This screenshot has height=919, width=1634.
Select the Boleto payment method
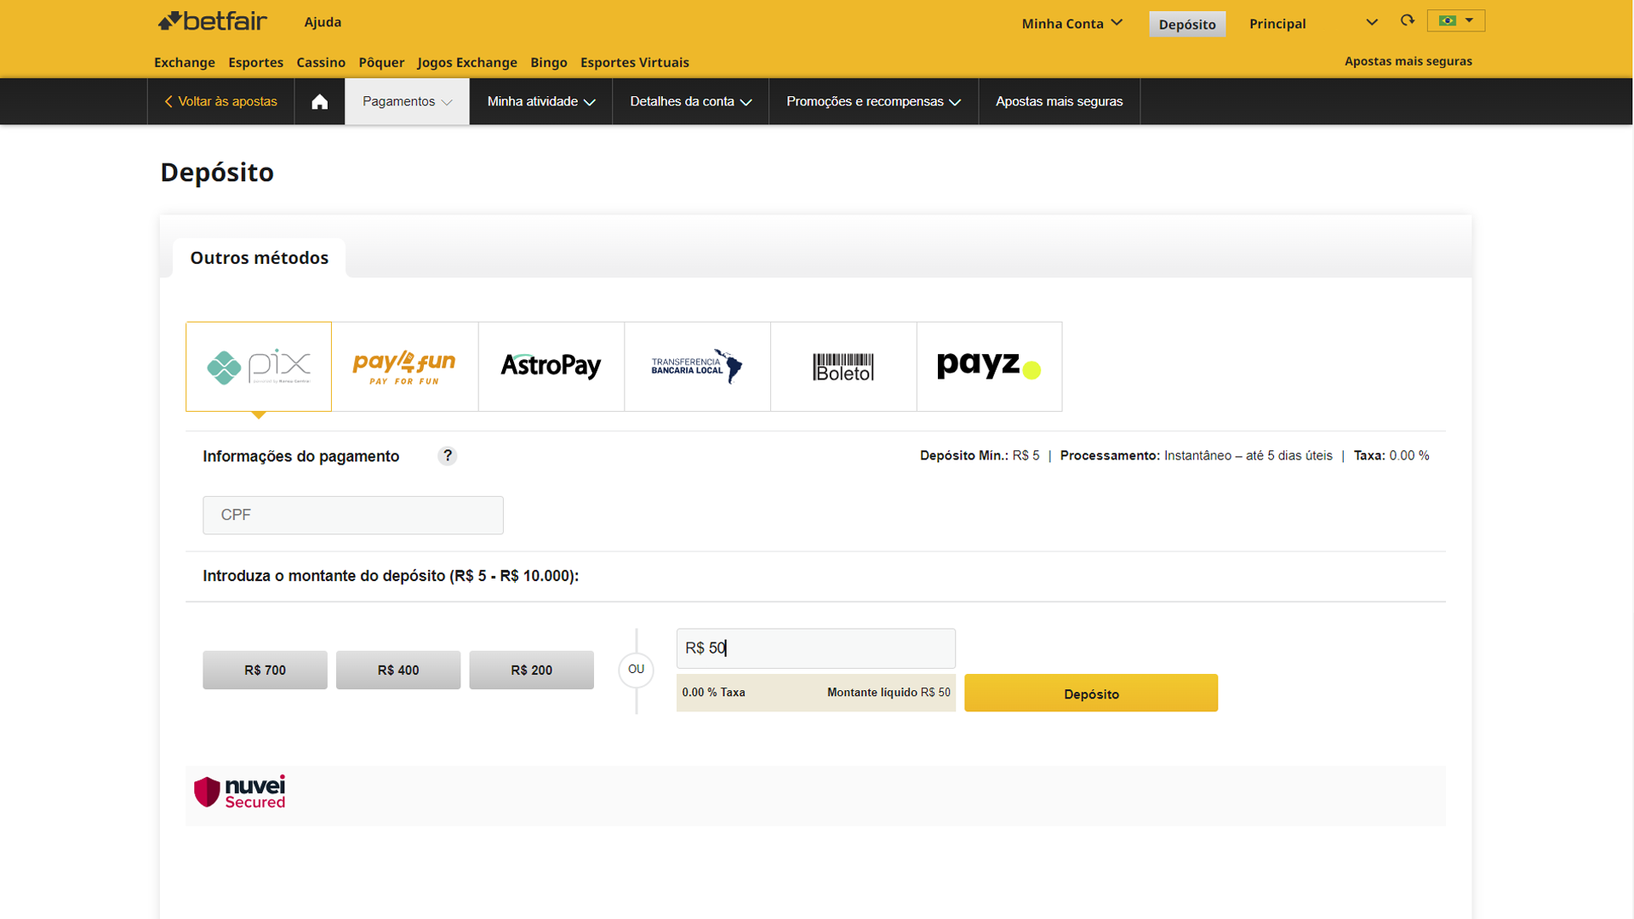tap(843, 367)
